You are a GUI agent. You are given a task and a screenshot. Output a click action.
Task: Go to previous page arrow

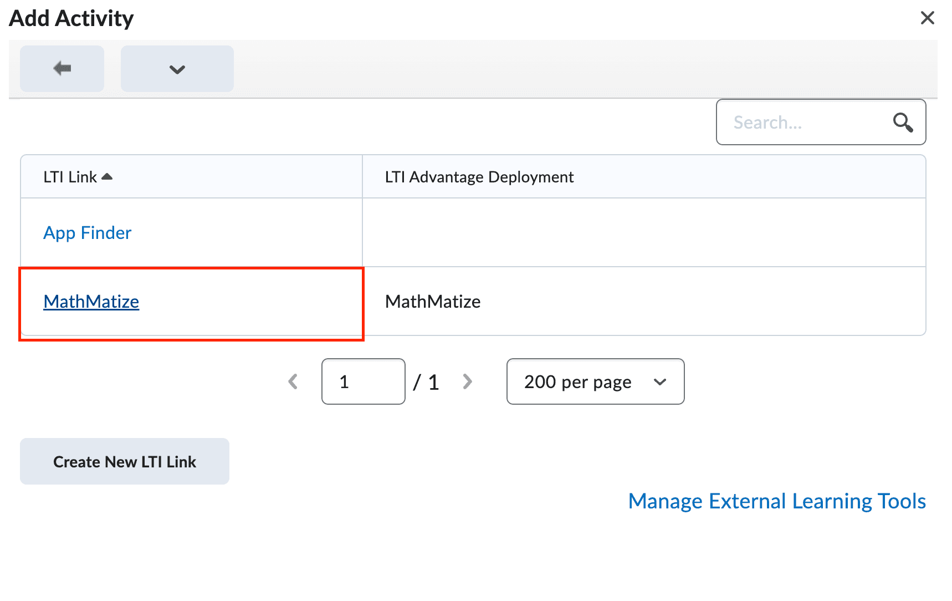pos(293,381)
